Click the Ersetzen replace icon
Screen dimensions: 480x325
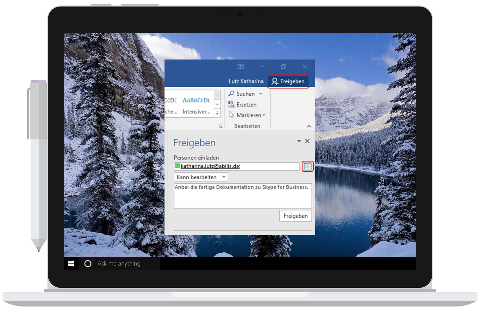(x=231, y=104)
